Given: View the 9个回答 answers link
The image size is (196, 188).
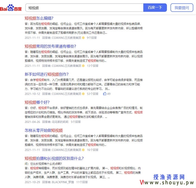Looking at the screenshot, I should click(92, 38).
